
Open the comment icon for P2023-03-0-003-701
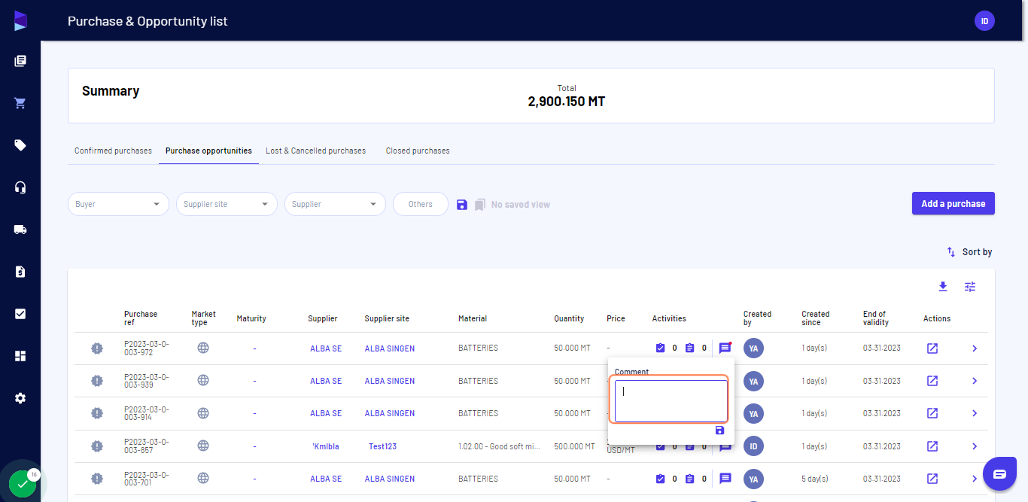click(725, 479)
